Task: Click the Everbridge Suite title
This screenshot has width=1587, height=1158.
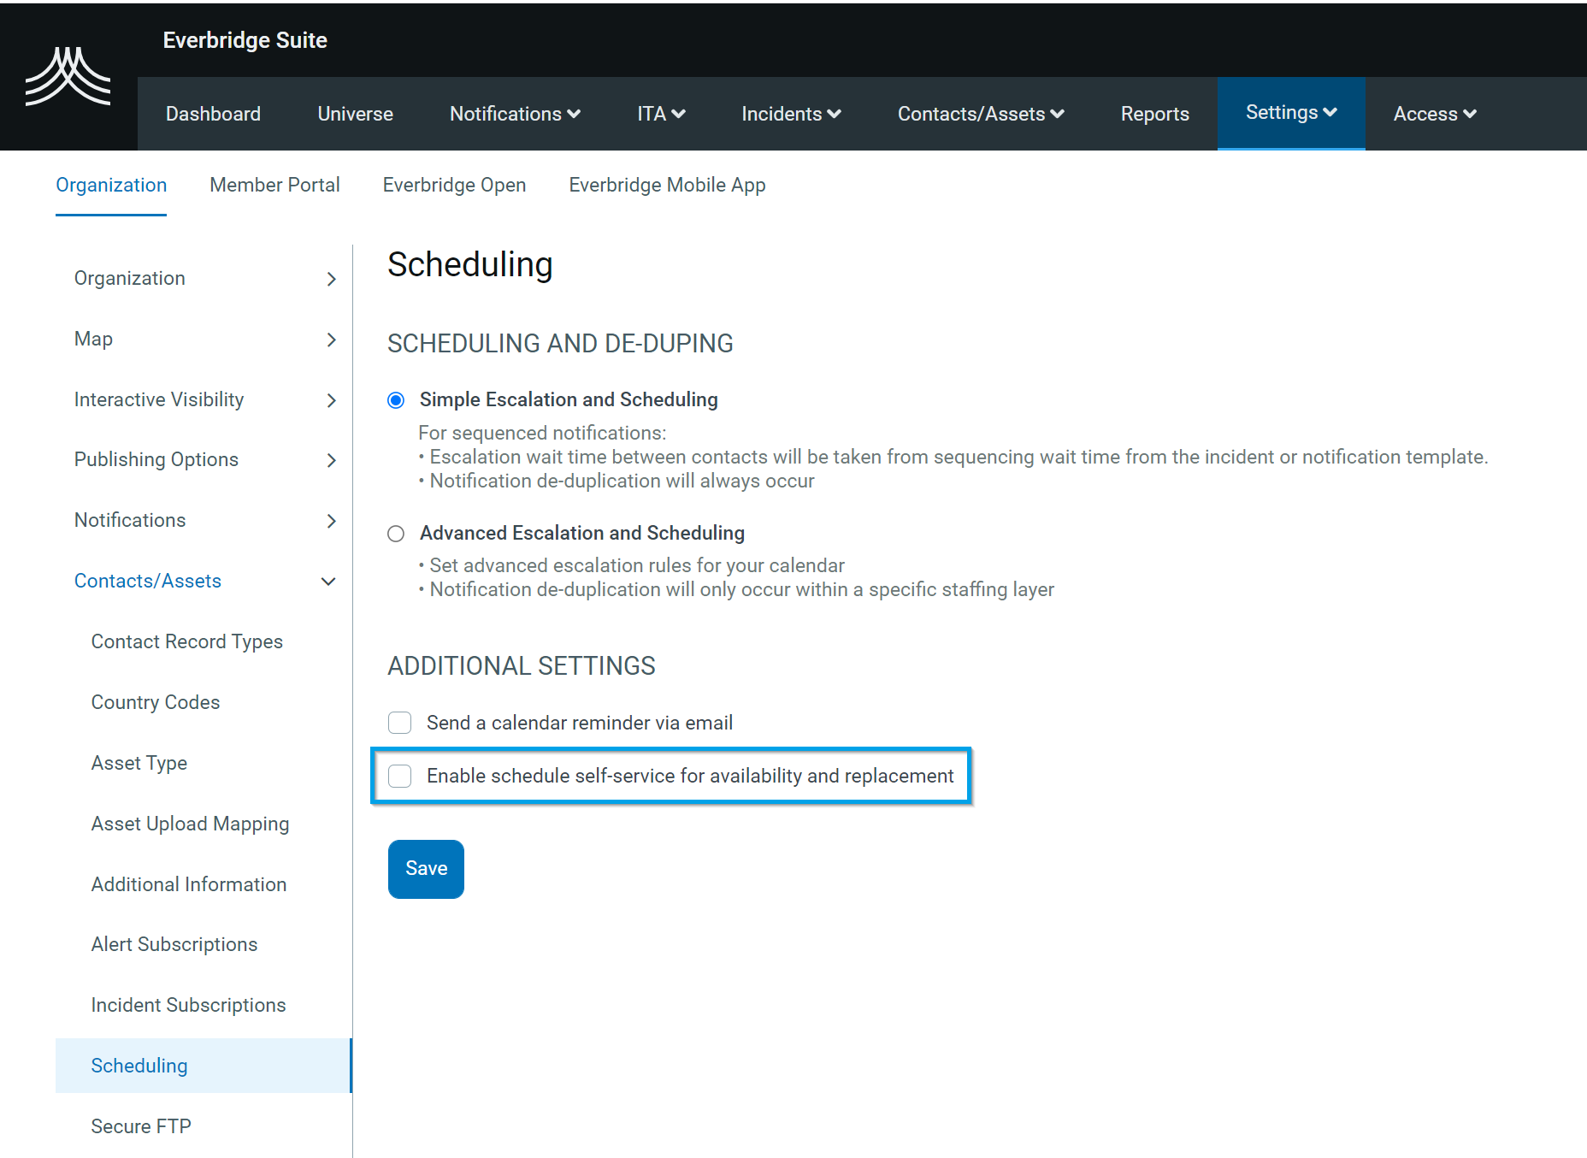Action: point(245,40)
